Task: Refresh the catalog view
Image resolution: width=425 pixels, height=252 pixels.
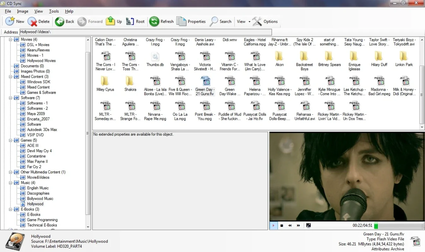Action: pyautogui.click(x=161, y=21)
